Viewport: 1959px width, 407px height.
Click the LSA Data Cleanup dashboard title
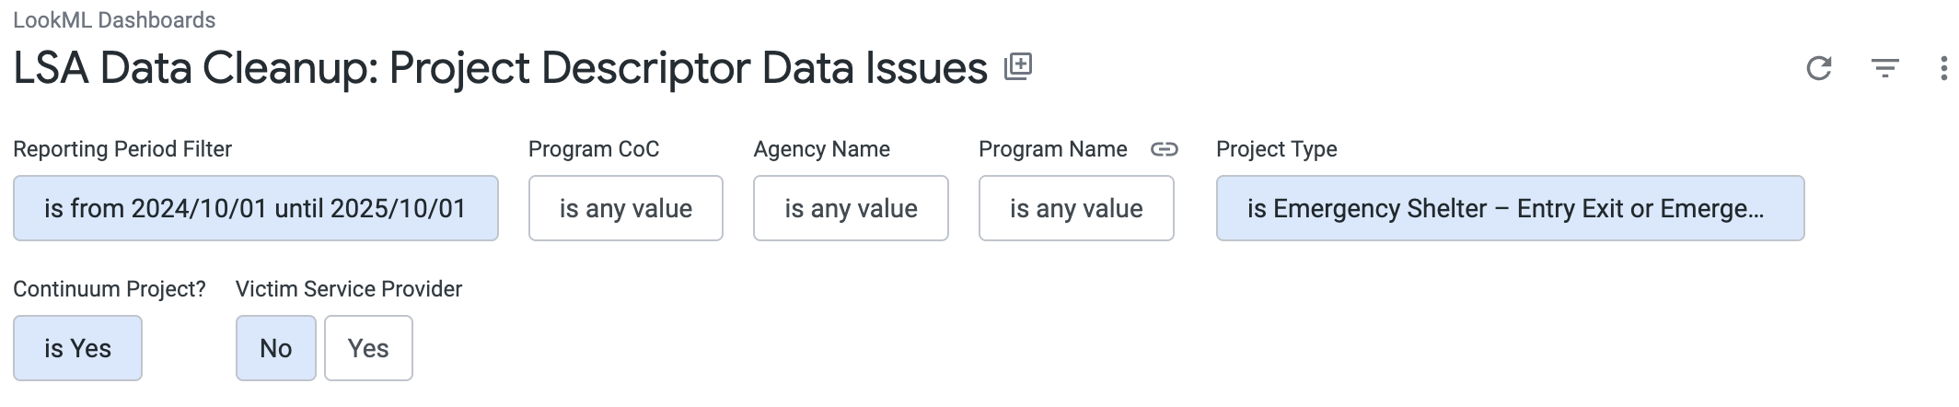[x=500, y=68]
